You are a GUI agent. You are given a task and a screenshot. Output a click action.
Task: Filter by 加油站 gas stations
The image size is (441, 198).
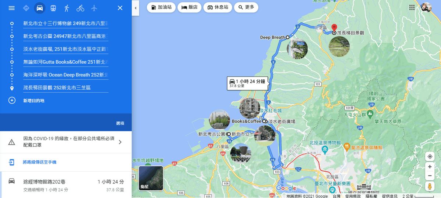pyautogui.click(x=161, y=7)
